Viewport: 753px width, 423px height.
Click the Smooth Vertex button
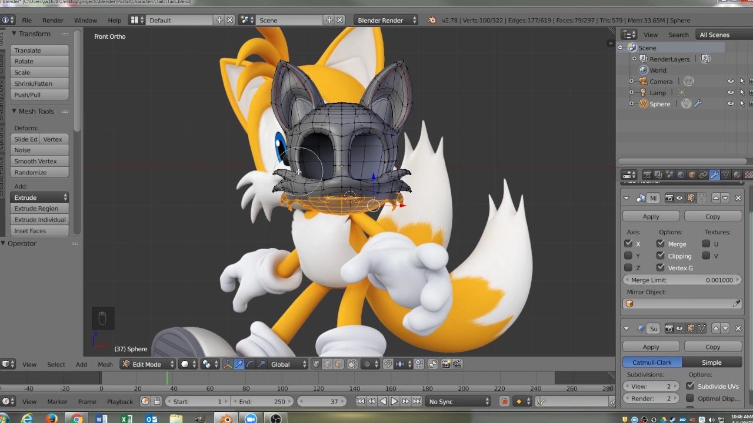40,161
